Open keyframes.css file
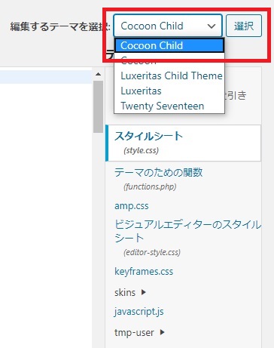 point(144,271)
